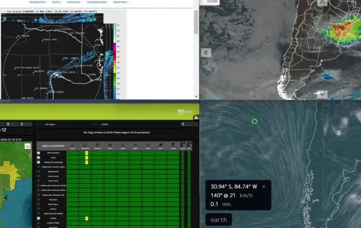Toggle the Viedma area selector

coord(39,218)
